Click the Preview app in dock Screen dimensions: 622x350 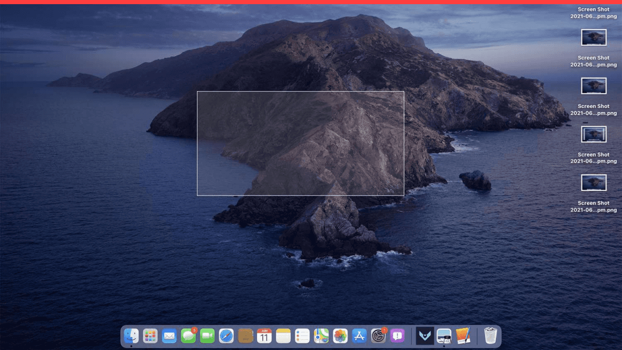[x=444, y=336]
